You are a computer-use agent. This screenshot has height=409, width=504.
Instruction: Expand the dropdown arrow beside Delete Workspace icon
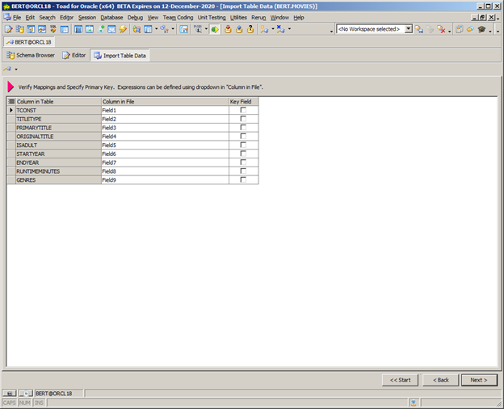pos(449,32)
